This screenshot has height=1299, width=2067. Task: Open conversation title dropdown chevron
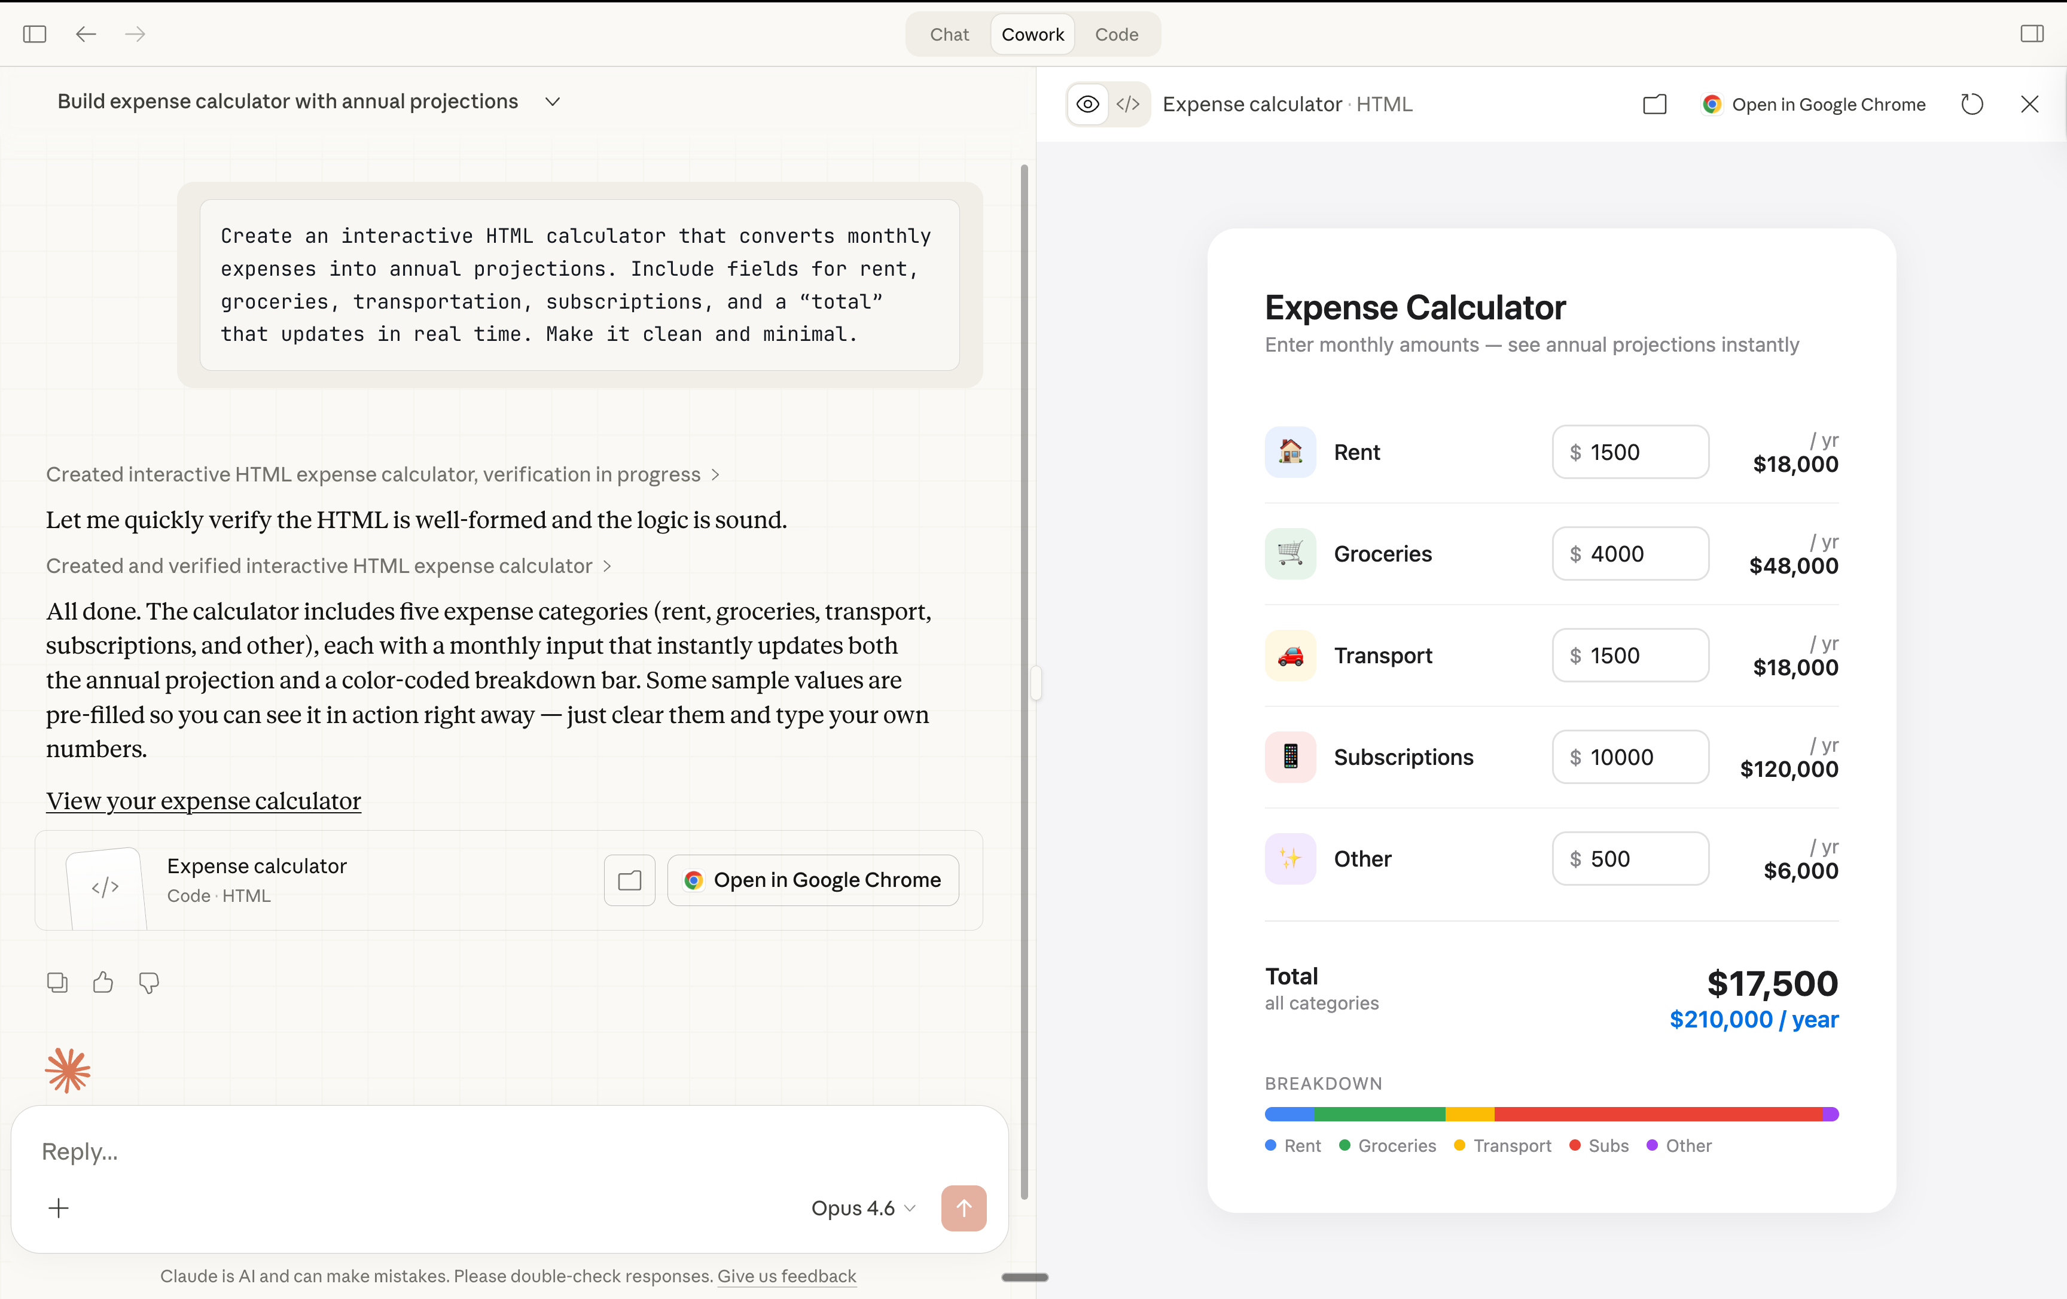click(x=553, y=101)
